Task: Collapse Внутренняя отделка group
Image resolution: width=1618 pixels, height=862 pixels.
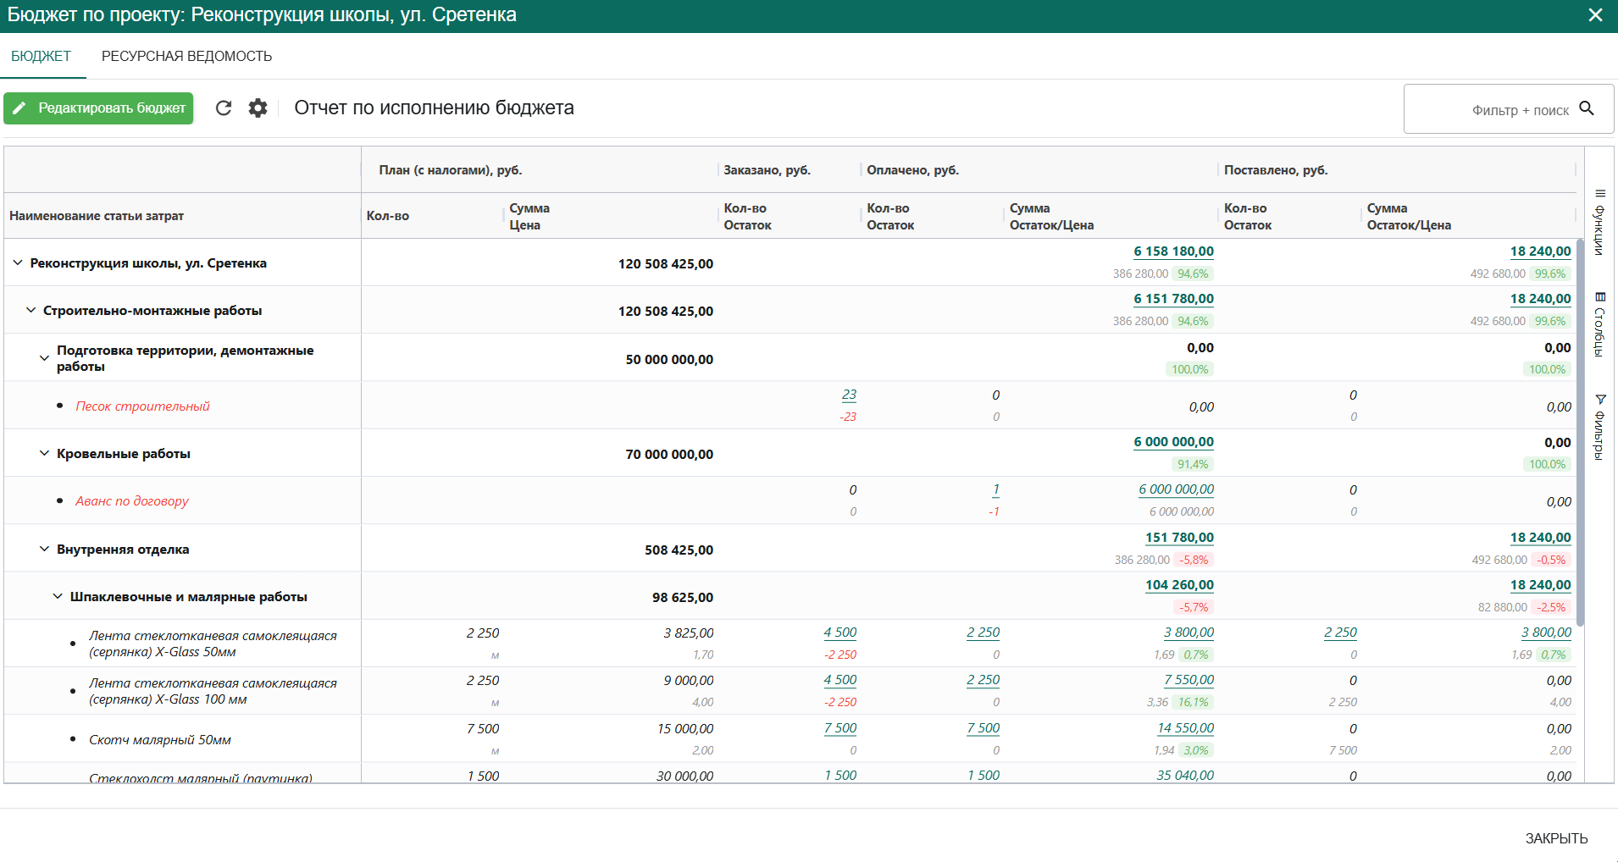Action: pos(45,550)
